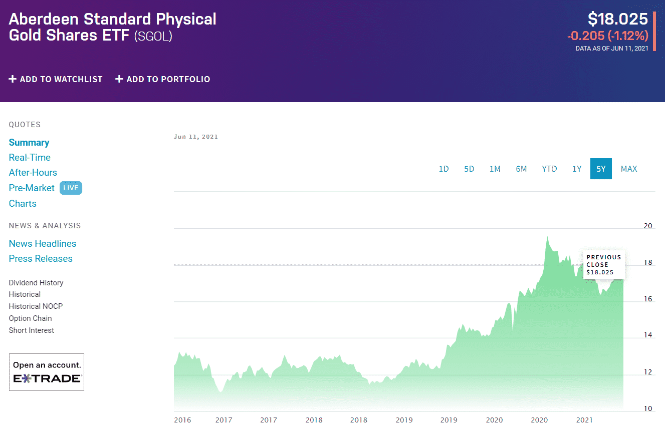Click the QUOTES section heading
Image resolution: width=665 pixels, height=436 pixels.
point(25,125)
